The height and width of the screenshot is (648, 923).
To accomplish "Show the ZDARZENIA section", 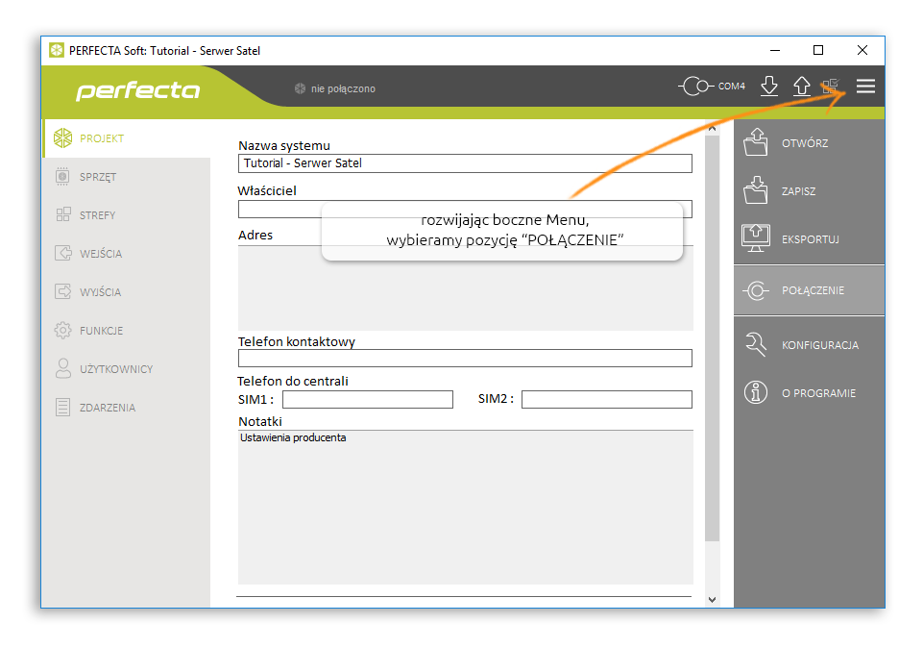I will 127,407.
